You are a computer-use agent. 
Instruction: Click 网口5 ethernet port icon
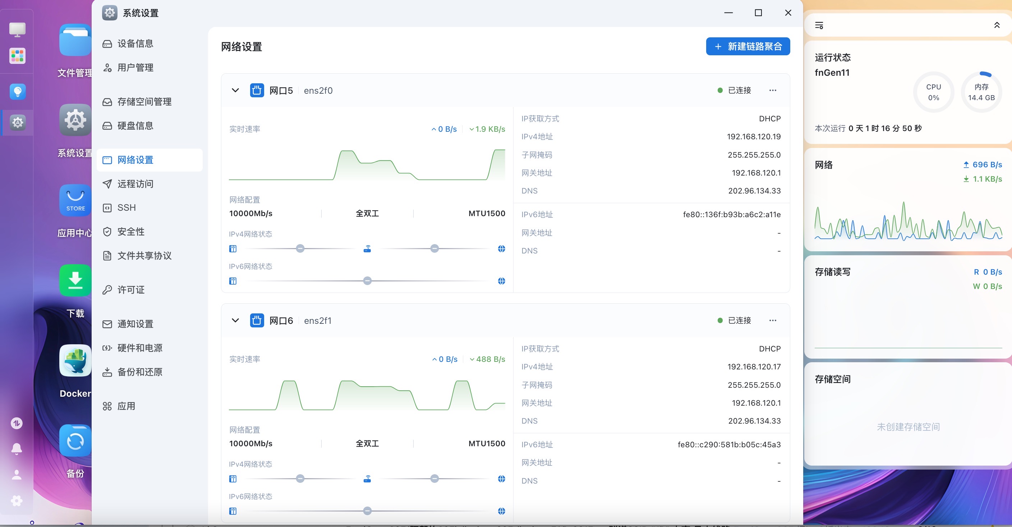tap(257, 91)
